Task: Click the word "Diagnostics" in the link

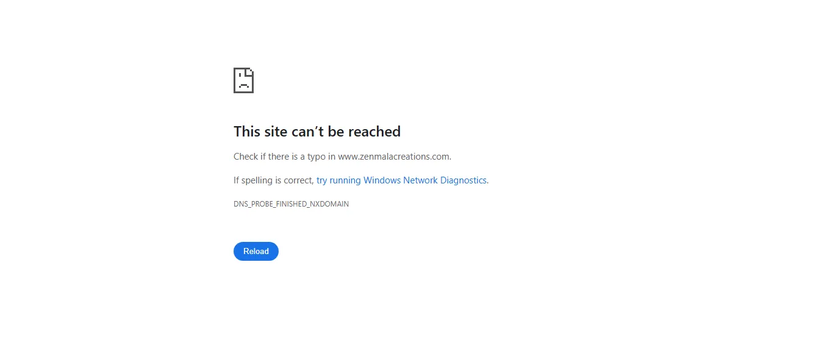Action: (463, 180)
